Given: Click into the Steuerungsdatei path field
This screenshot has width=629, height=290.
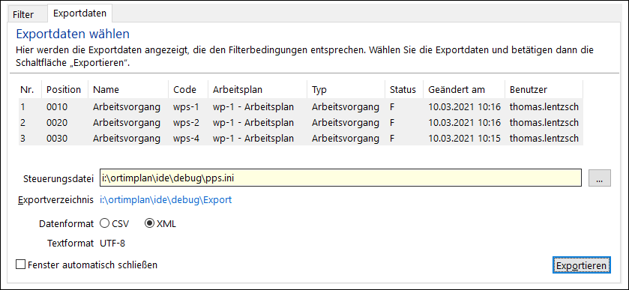Looking at the screenshot, I should [x=340, y=178].
